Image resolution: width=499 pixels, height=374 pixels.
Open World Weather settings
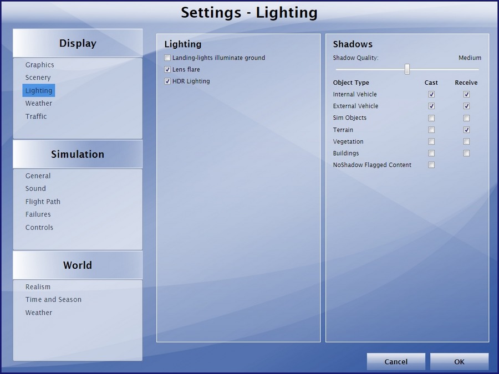[38, 312]
